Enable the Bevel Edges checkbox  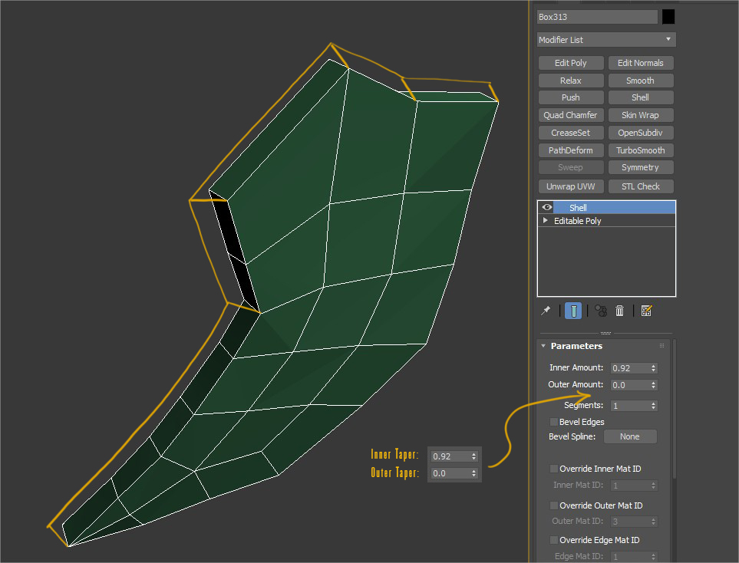pyautogui.click(x=554, y=421)
